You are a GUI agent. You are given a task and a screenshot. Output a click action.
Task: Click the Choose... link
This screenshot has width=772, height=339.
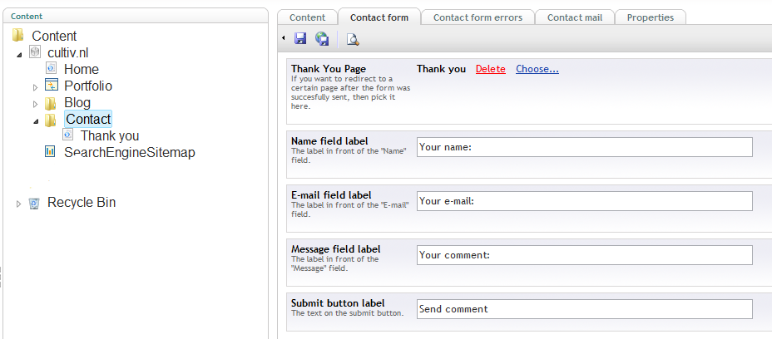pyautogui.click(x=537, y=69)
